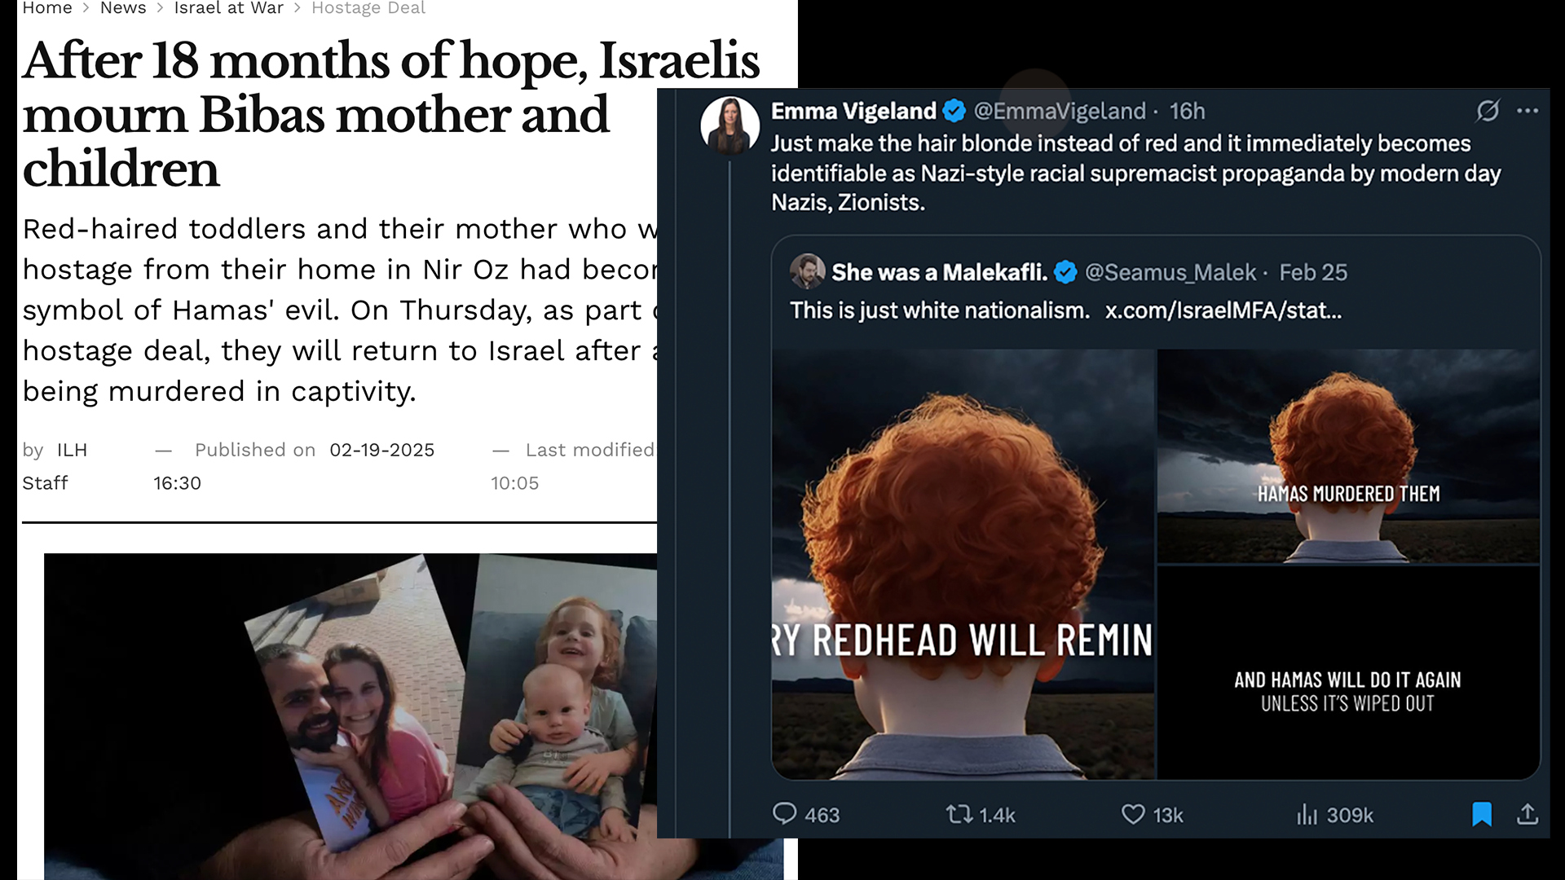This screenshot has height=880, width=1565.
Task: Click the reply icon with 463 comments
Action: [784, 813]
